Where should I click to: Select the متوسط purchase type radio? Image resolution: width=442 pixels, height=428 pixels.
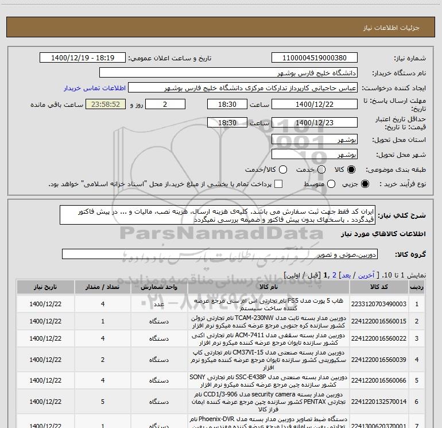[x=331, y=184]
